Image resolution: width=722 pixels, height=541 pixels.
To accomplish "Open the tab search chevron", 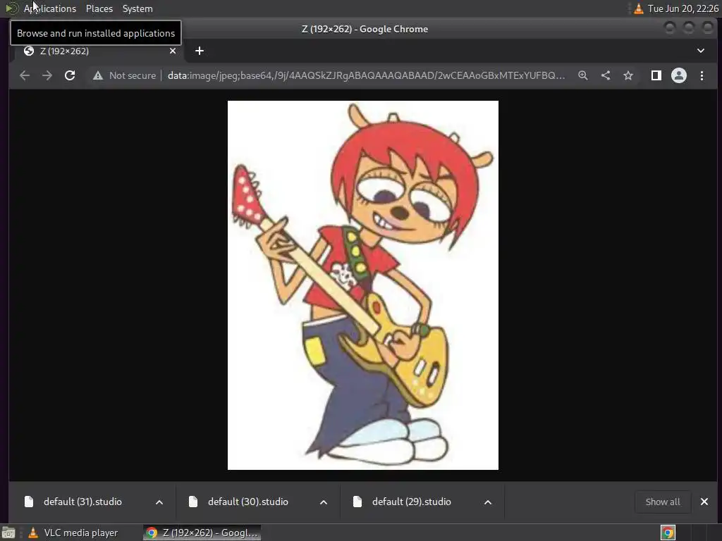I will [x=700, y=51].
